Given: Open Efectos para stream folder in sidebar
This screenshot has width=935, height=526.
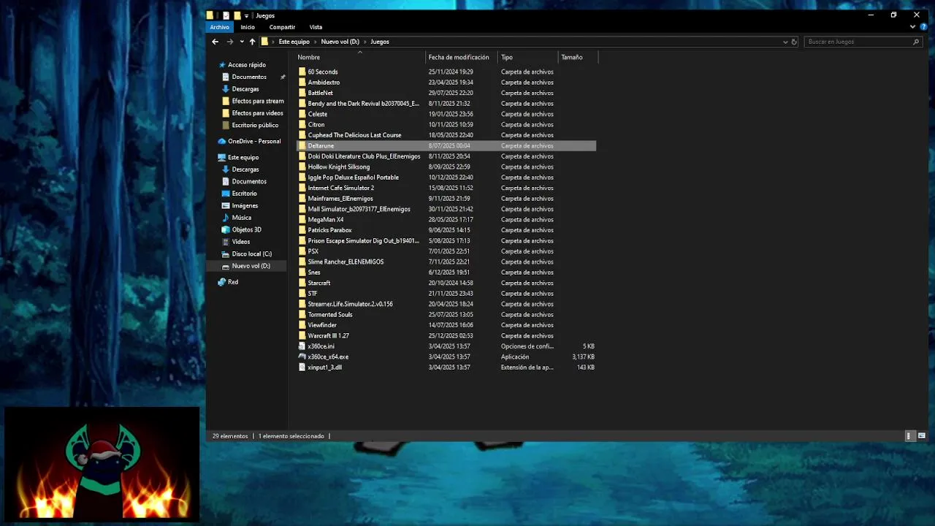Looking at the screenshot, I should [257, 101].
